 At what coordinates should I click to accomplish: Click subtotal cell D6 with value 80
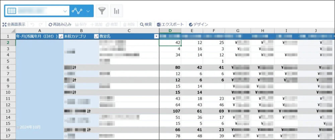point(170,67)
